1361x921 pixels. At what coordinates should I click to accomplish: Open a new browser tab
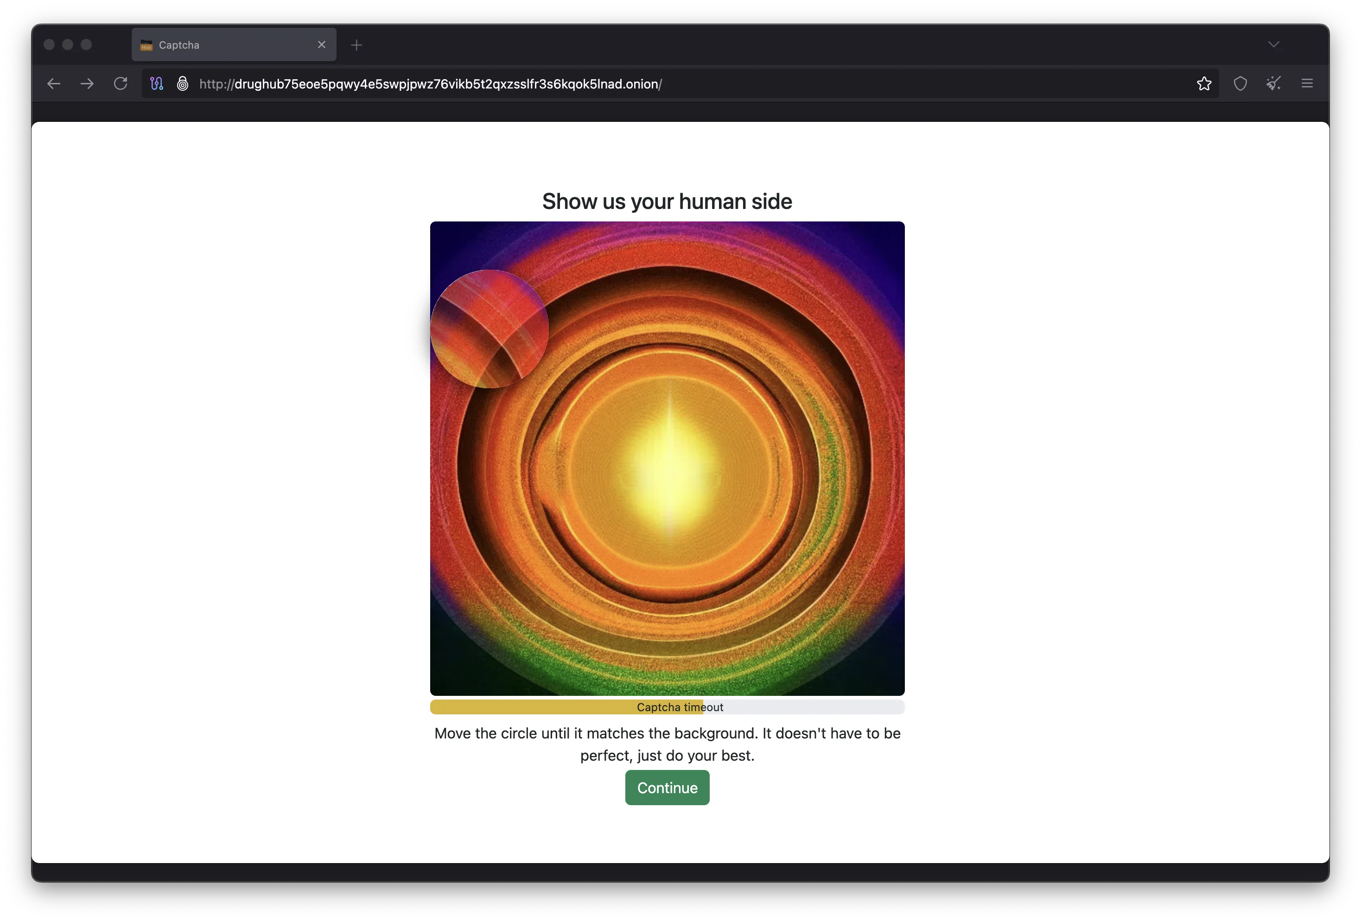[x=356, y=44]
